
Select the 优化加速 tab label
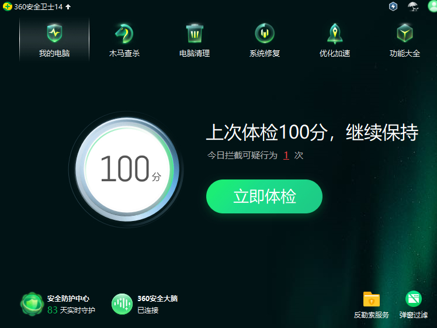pyautogui.click(x=335, y=53)
